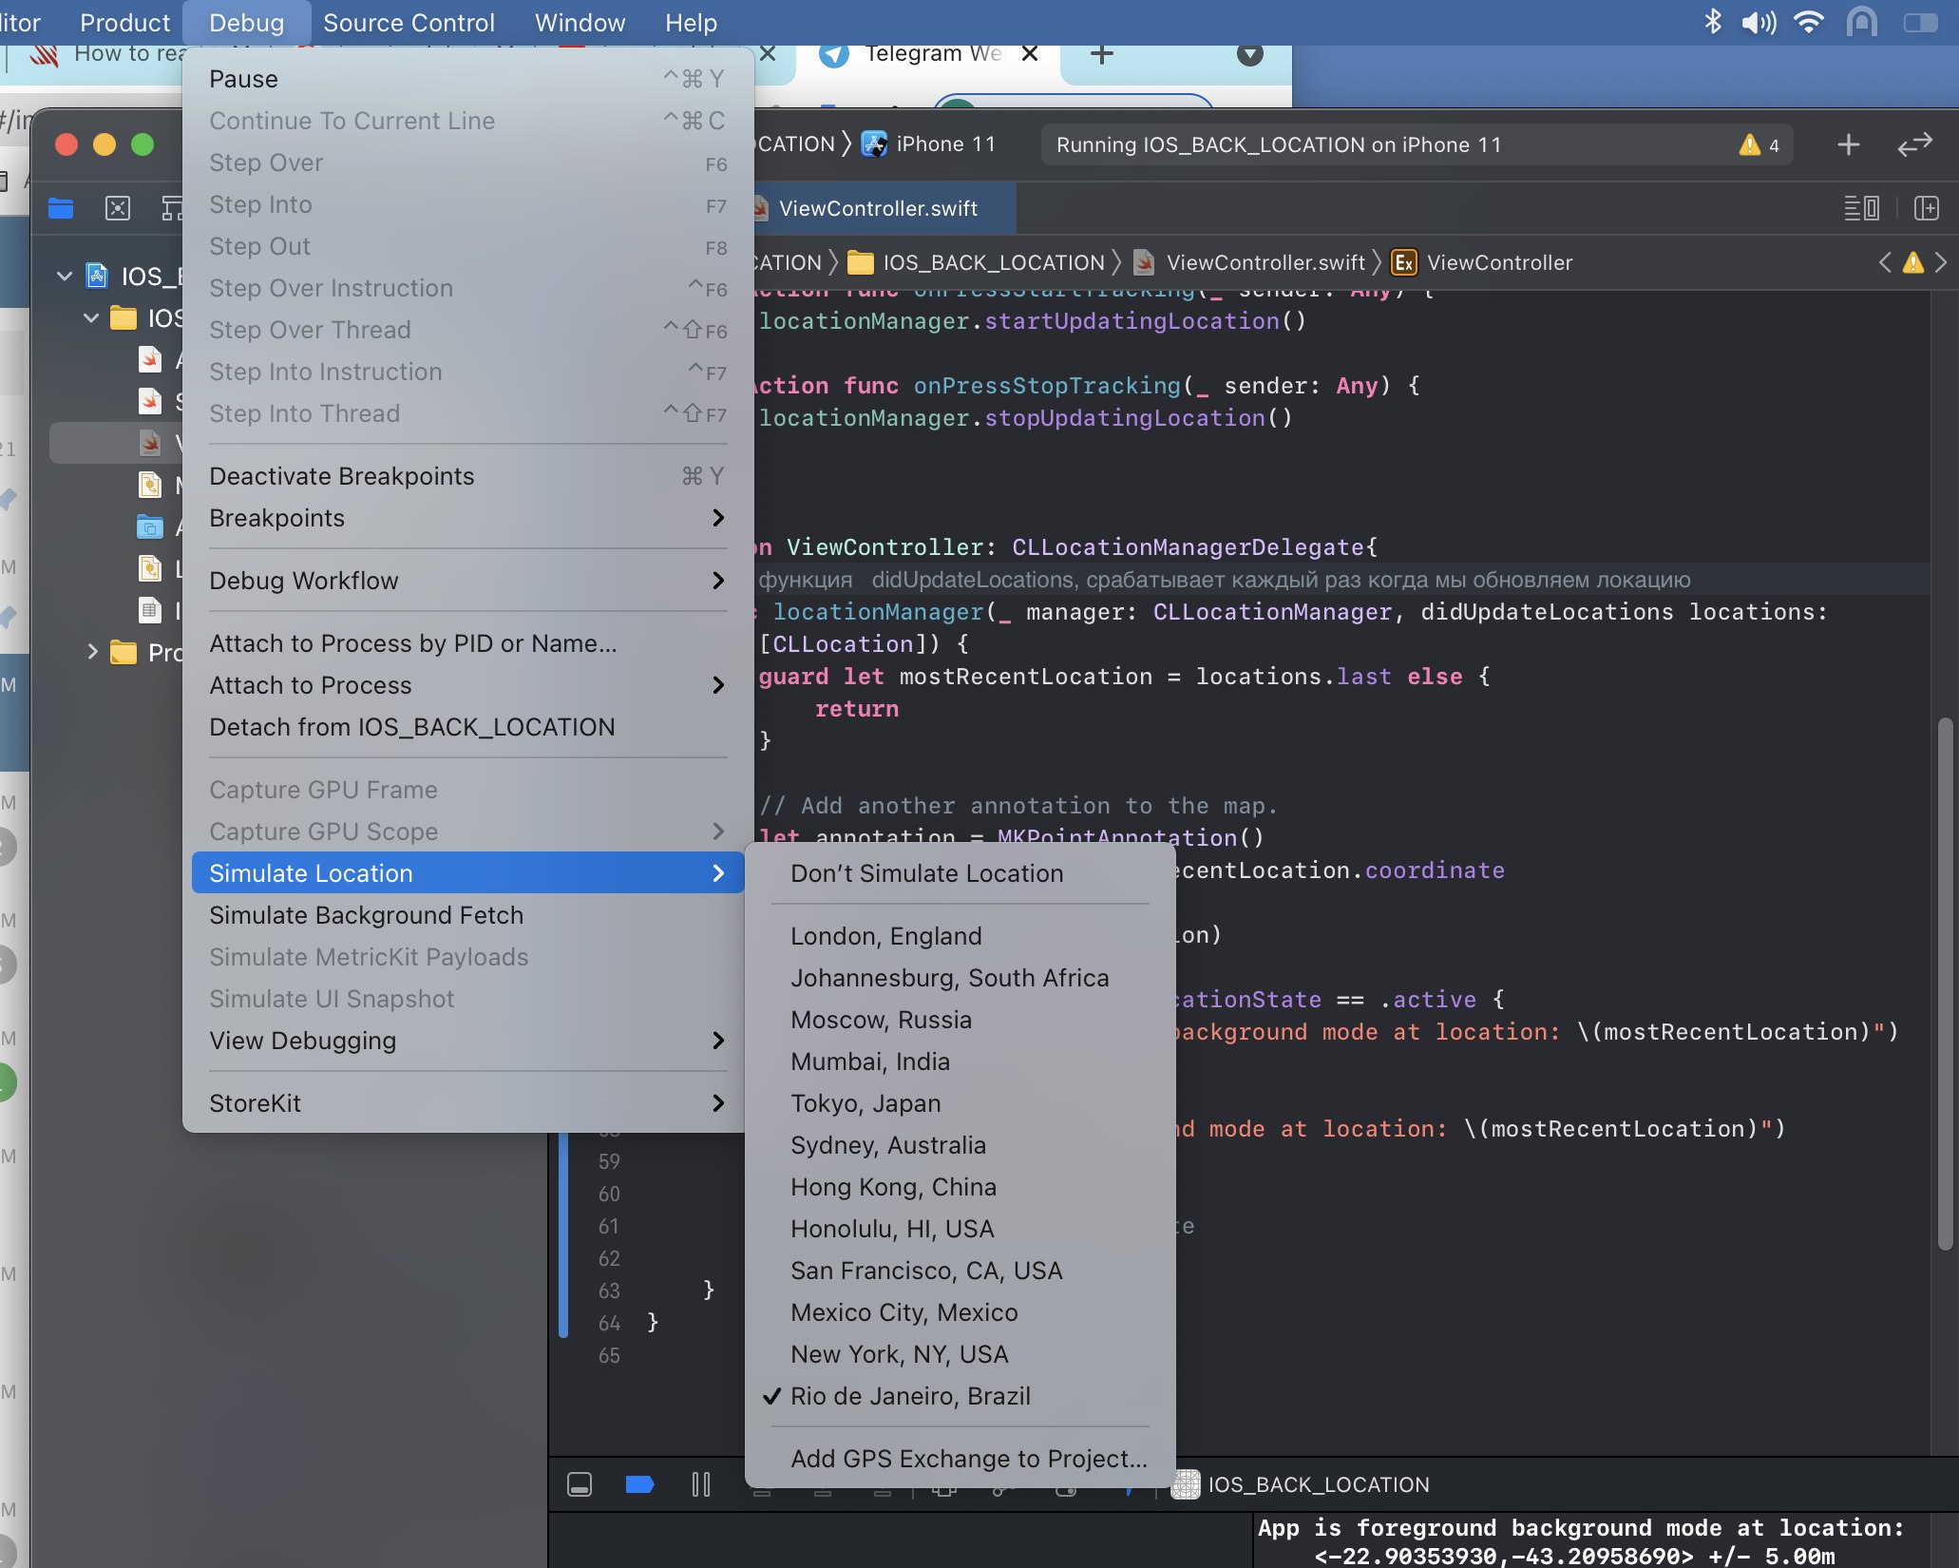The width and height of the screenshot is (1959, 1568).
Task: Simulate San Francisco, CA, USA location
Action: pos(960,1271)
